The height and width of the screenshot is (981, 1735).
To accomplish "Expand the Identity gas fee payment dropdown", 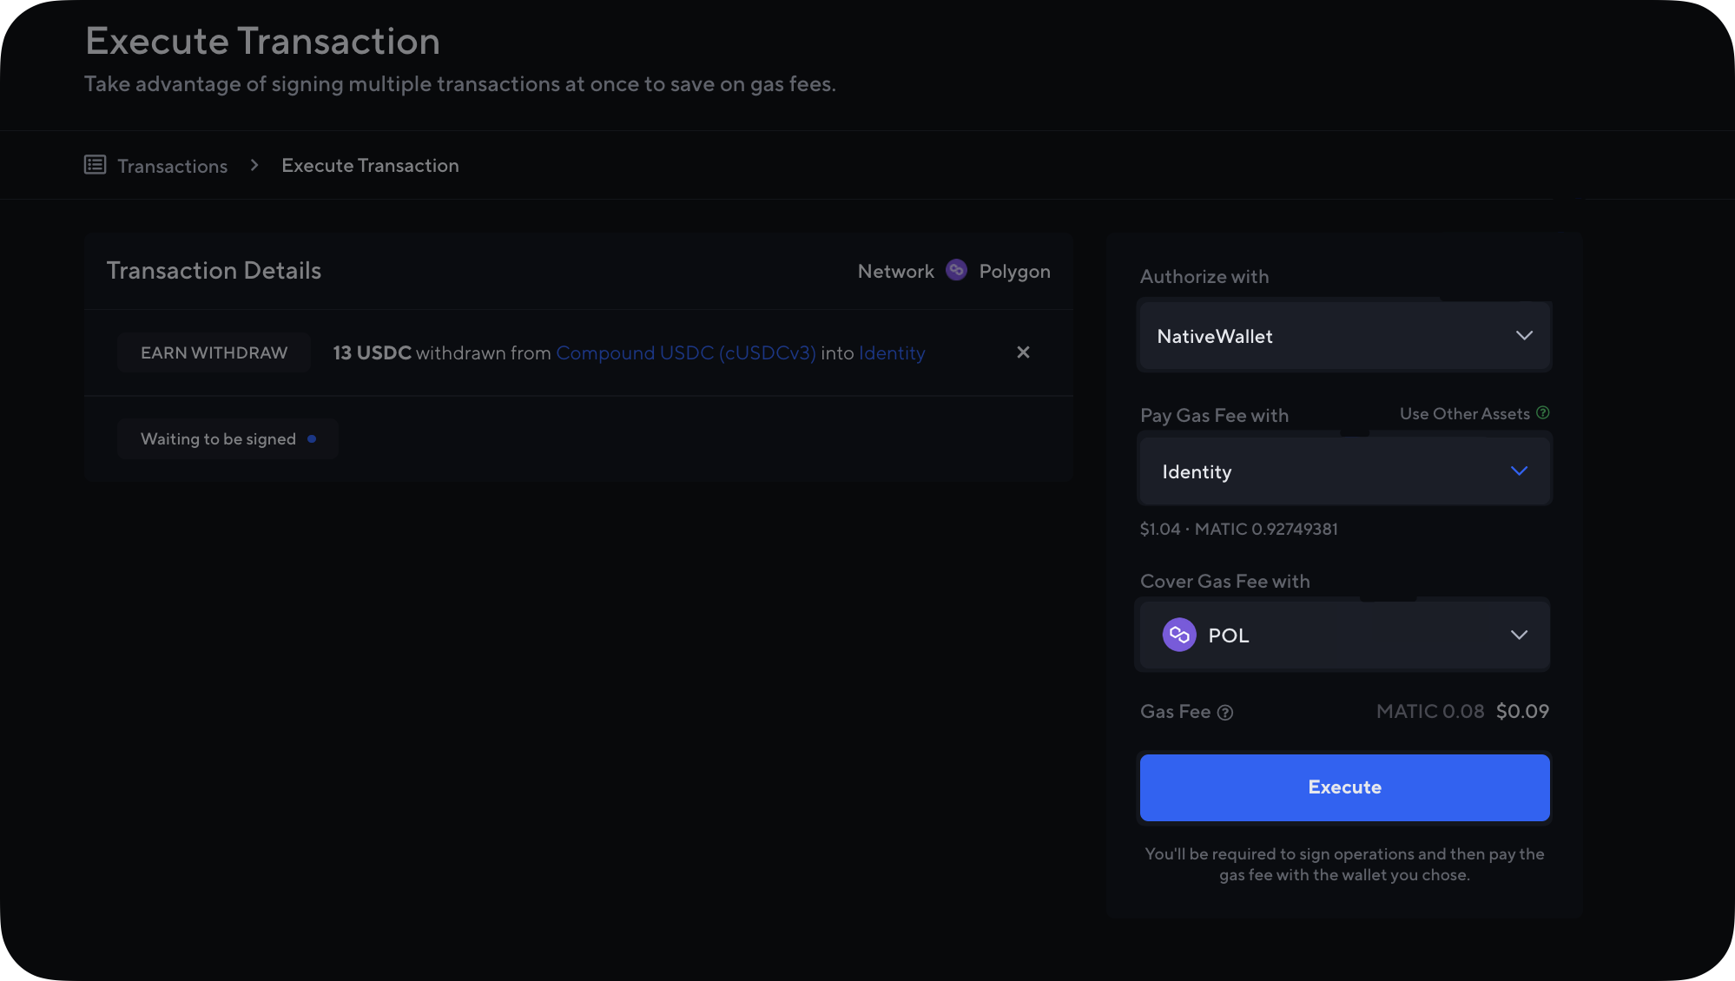I will pyautogui.click(x=1343, y=471).
